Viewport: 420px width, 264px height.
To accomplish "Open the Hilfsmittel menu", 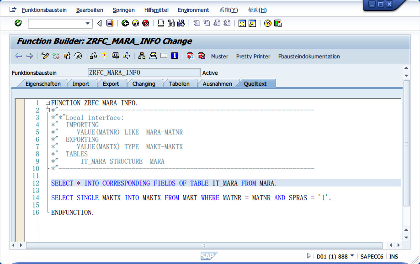I will (x=156, y=10).
